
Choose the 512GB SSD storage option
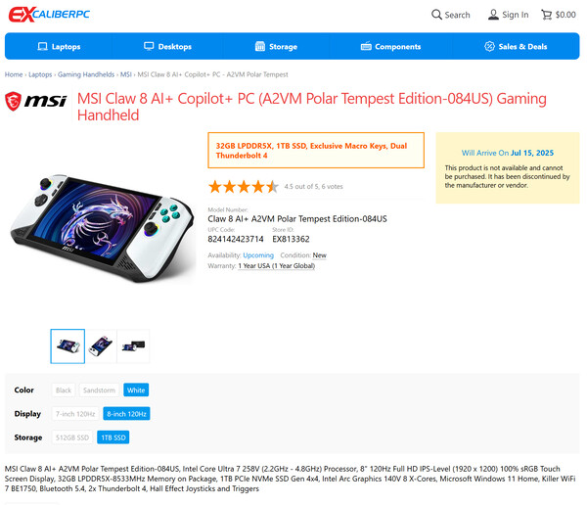(x=72, y=437)
